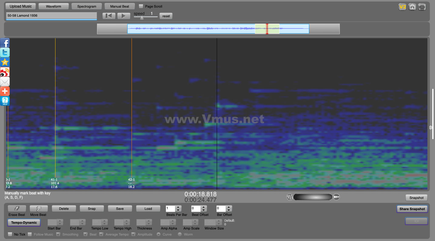Switch to the V2 version icon
This screenshot has height=241, width=435.
pos(402,7)
